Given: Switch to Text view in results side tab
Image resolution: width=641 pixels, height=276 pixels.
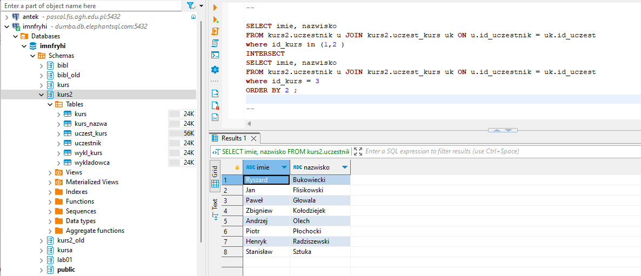Looking at the screenshot, I should tap(215, 210).
